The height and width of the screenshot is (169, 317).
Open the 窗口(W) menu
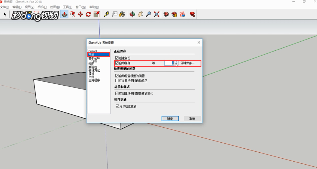click(x=81, y=7)
